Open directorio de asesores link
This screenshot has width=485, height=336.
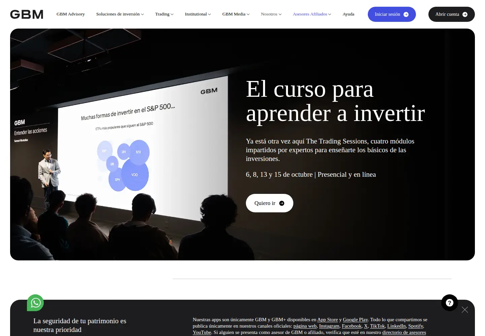tap(404, 332)
